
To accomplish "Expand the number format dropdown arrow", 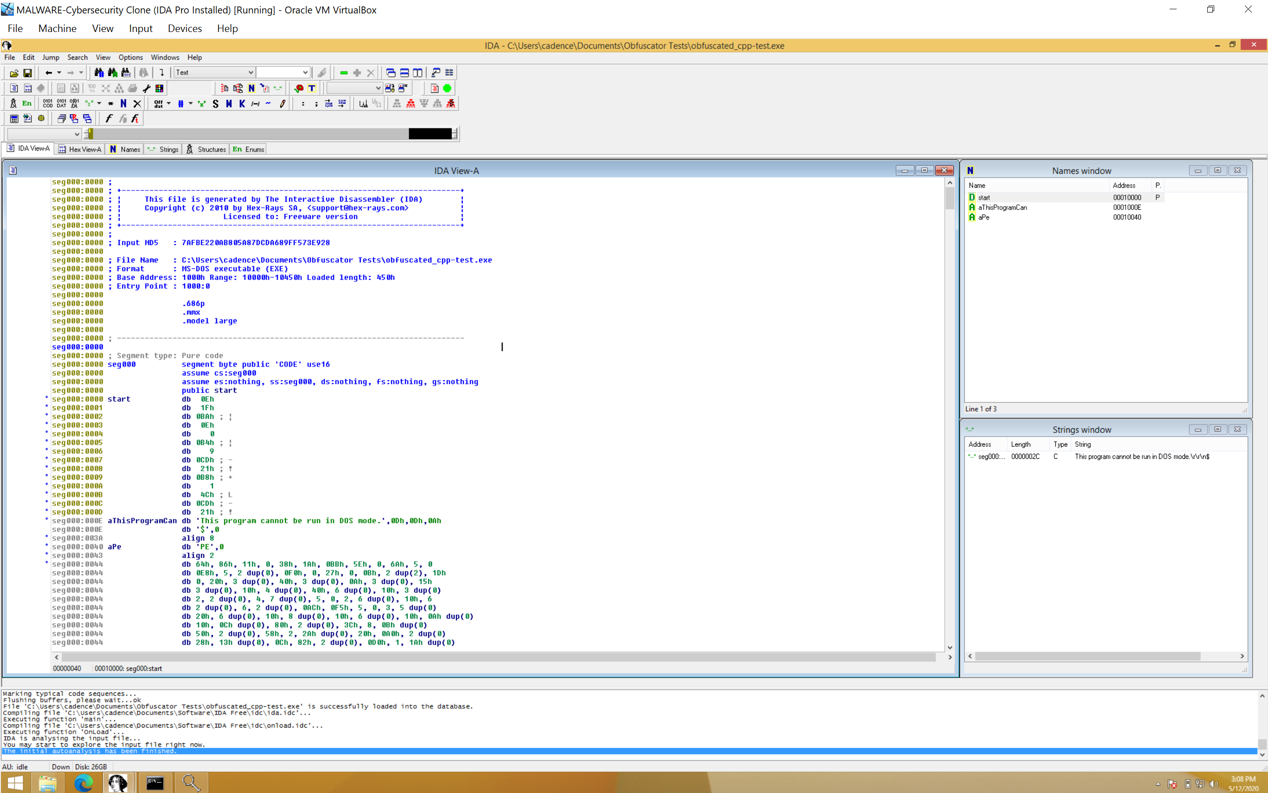I will coord(191,103).
